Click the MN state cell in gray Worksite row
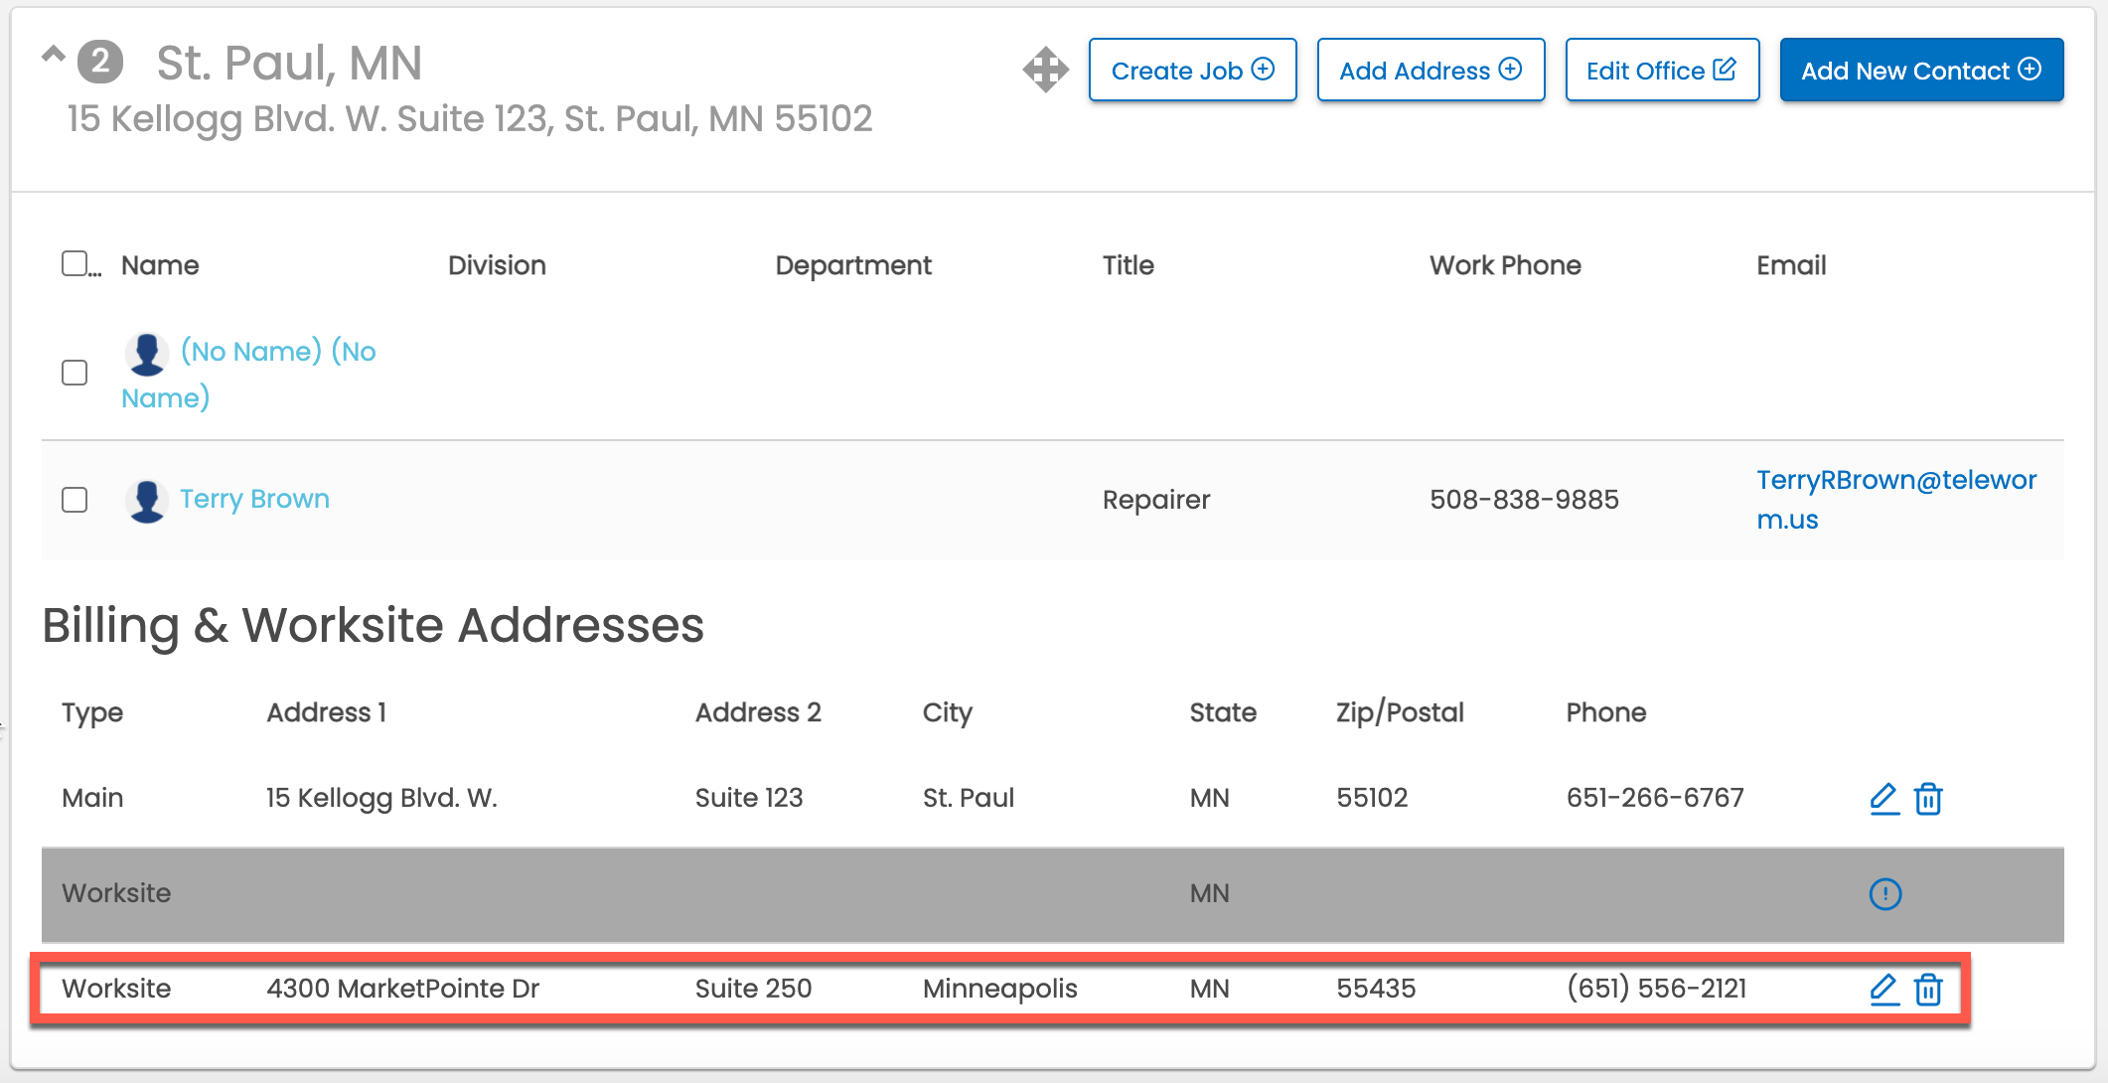2108x1083 pixels. [x=1209, y=892]
